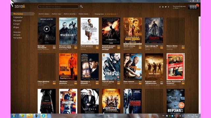Click the badge icon on Skyfall poster
Image resolution: width=211 pixels, height=118 pixels.
coord(98,90)
